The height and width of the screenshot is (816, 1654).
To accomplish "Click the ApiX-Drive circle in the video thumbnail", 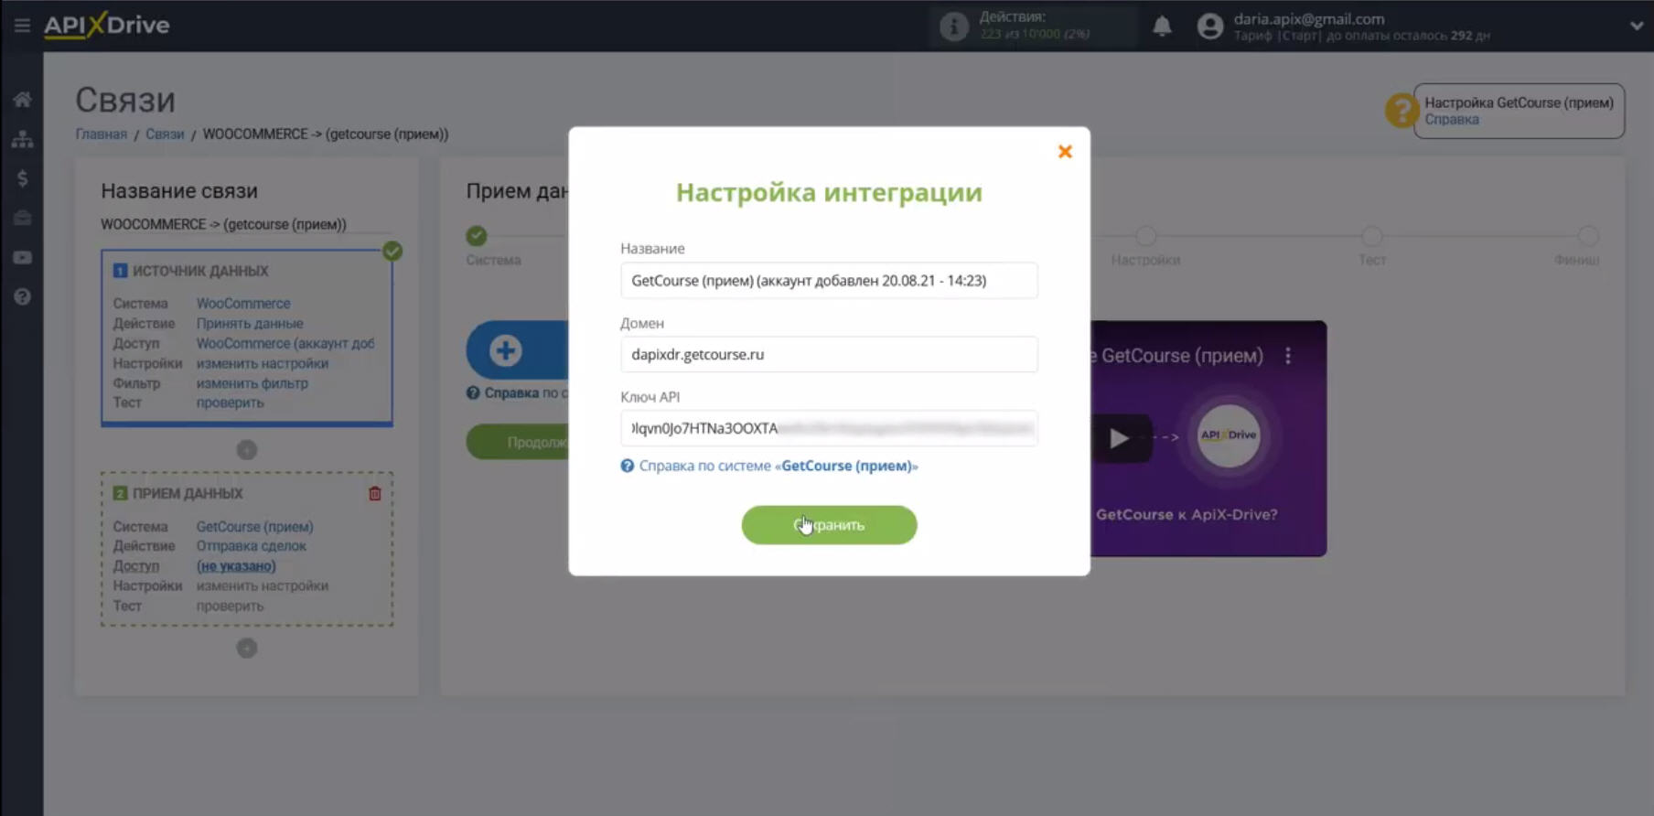I will pos(1229,435).
